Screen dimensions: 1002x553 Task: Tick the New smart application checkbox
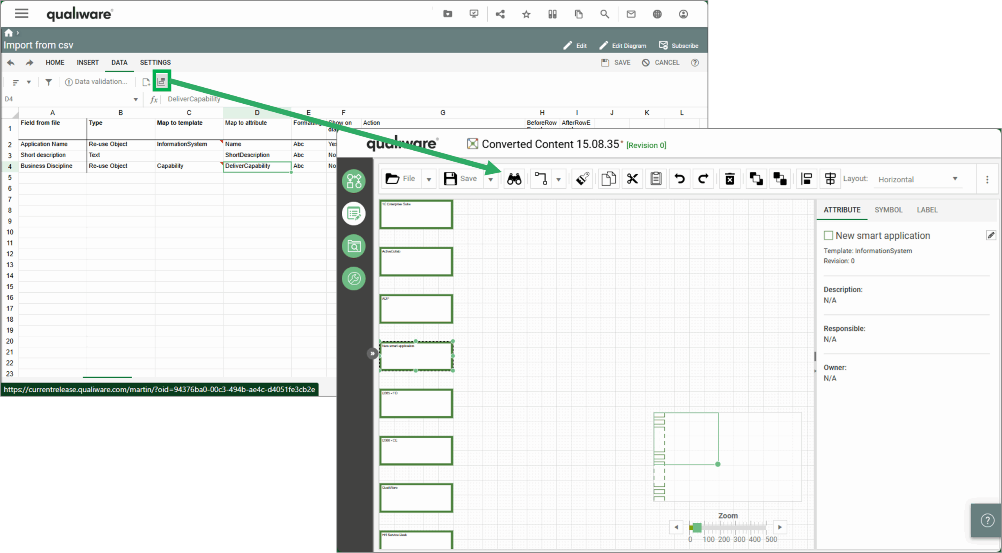click(x=828, y=236)
